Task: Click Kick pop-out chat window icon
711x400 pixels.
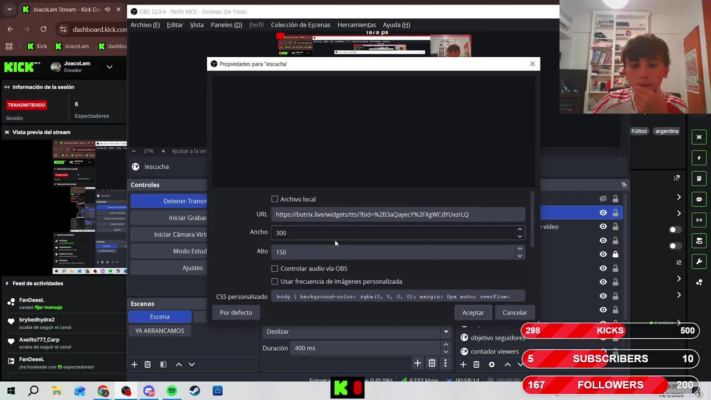Action: coord(677,178)
